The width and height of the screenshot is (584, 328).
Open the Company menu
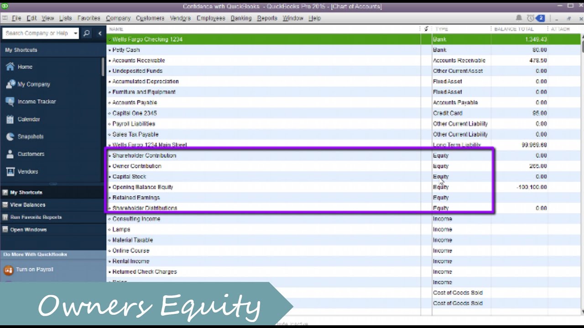pyautogui.click(x=118, y=18)
